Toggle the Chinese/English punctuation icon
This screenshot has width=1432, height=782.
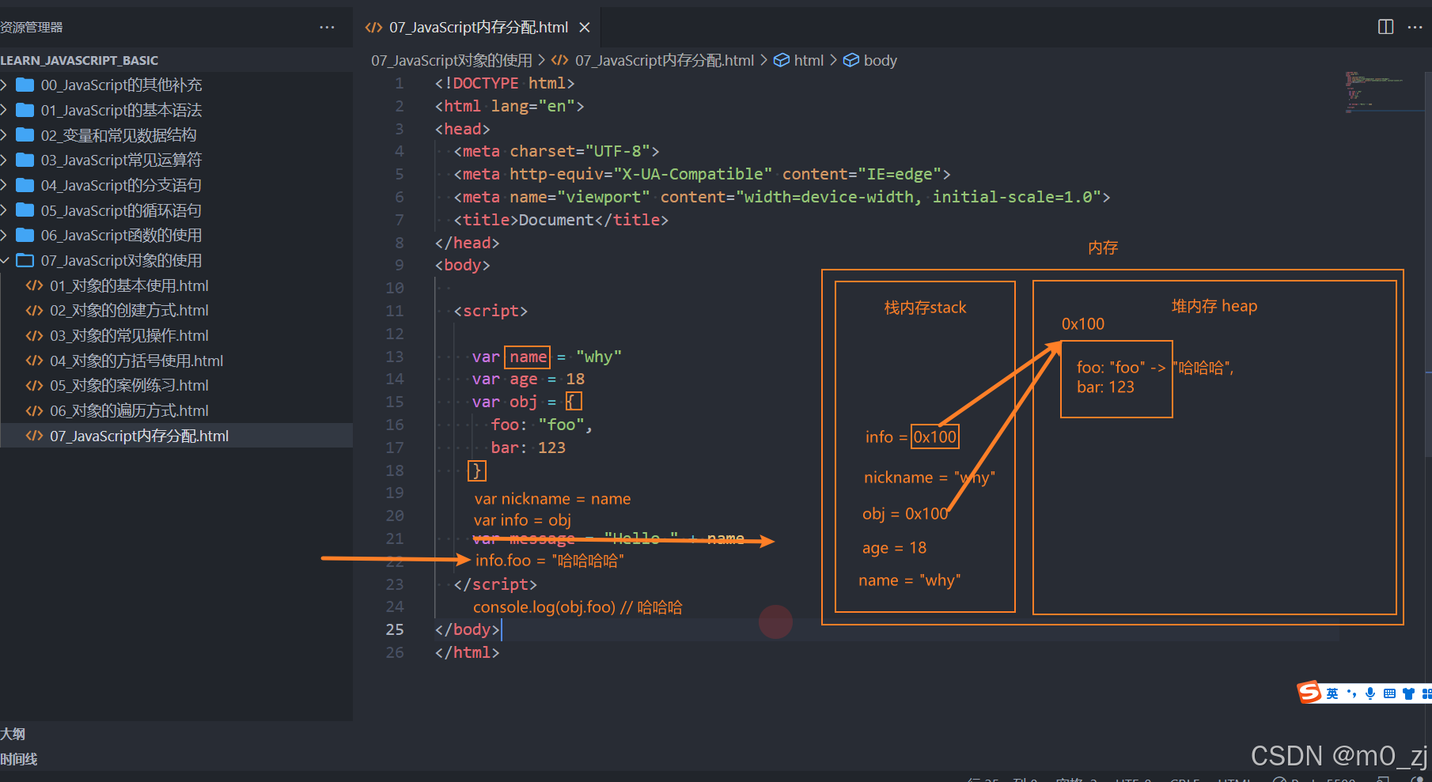(x=1353, y=693)
